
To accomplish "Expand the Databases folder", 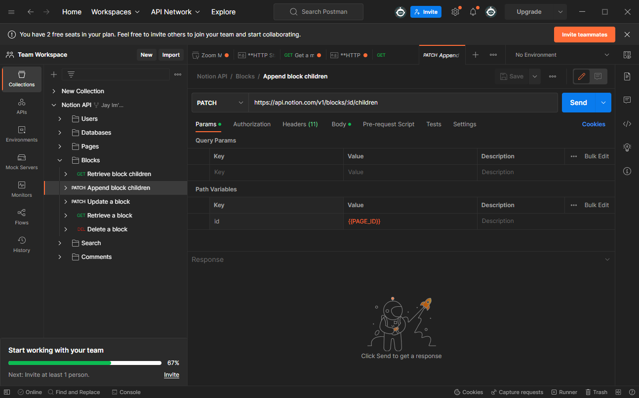I will pos(60,133).
